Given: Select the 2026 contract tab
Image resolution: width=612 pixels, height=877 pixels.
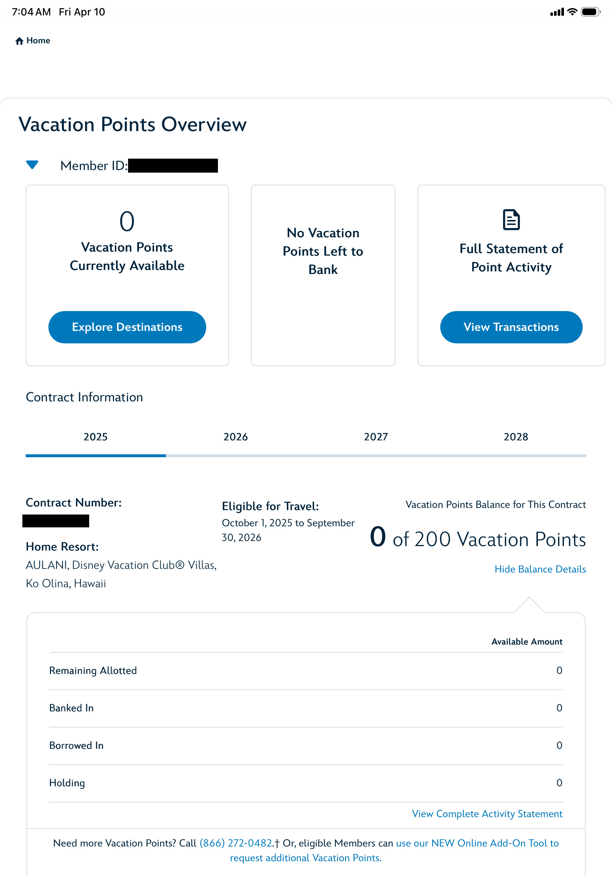Looking at the screenshot, I should (x=236, y=437).
